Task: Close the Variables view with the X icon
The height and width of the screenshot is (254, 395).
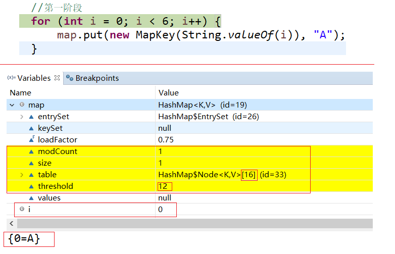Action: pos(57,78)
